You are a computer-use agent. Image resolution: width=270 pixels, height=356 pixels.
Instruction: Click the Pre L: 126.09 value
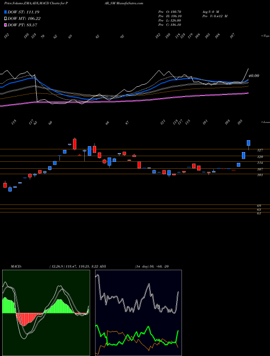[170, 20]
